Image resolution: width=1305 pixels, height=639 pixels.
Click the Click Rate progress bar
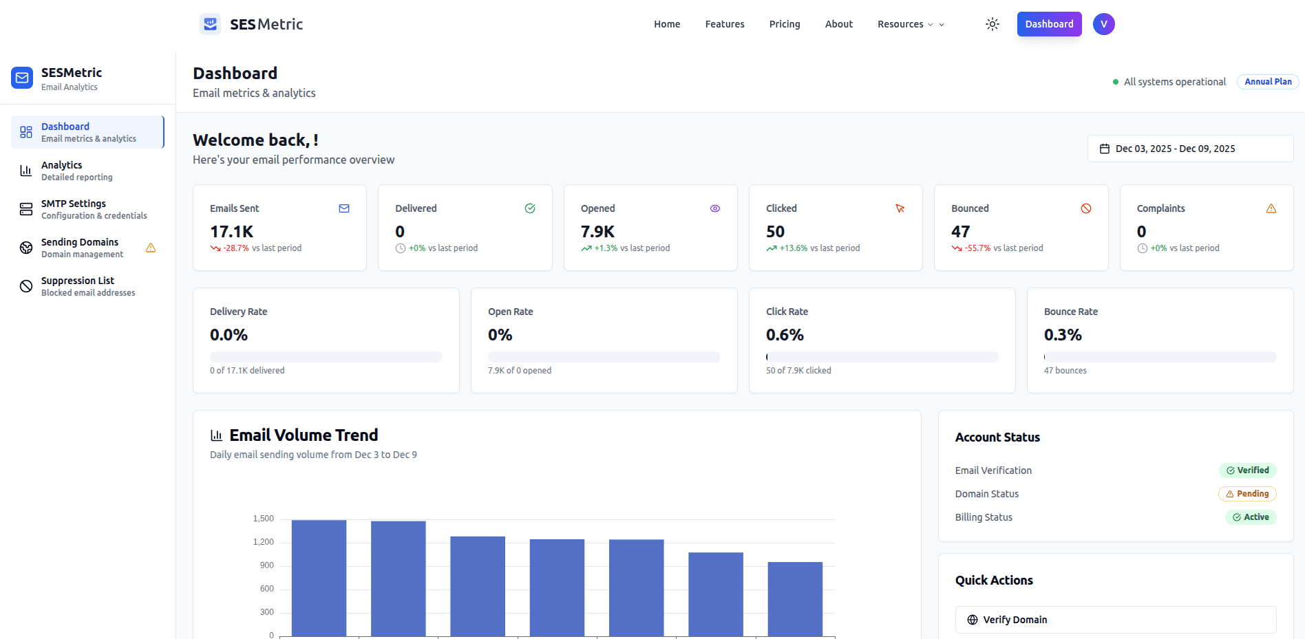coord(882,357)
